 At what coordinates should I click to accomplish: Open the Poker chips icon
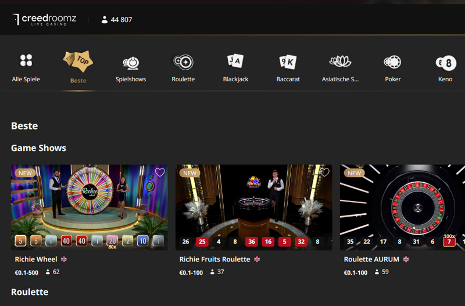[392, 62]
